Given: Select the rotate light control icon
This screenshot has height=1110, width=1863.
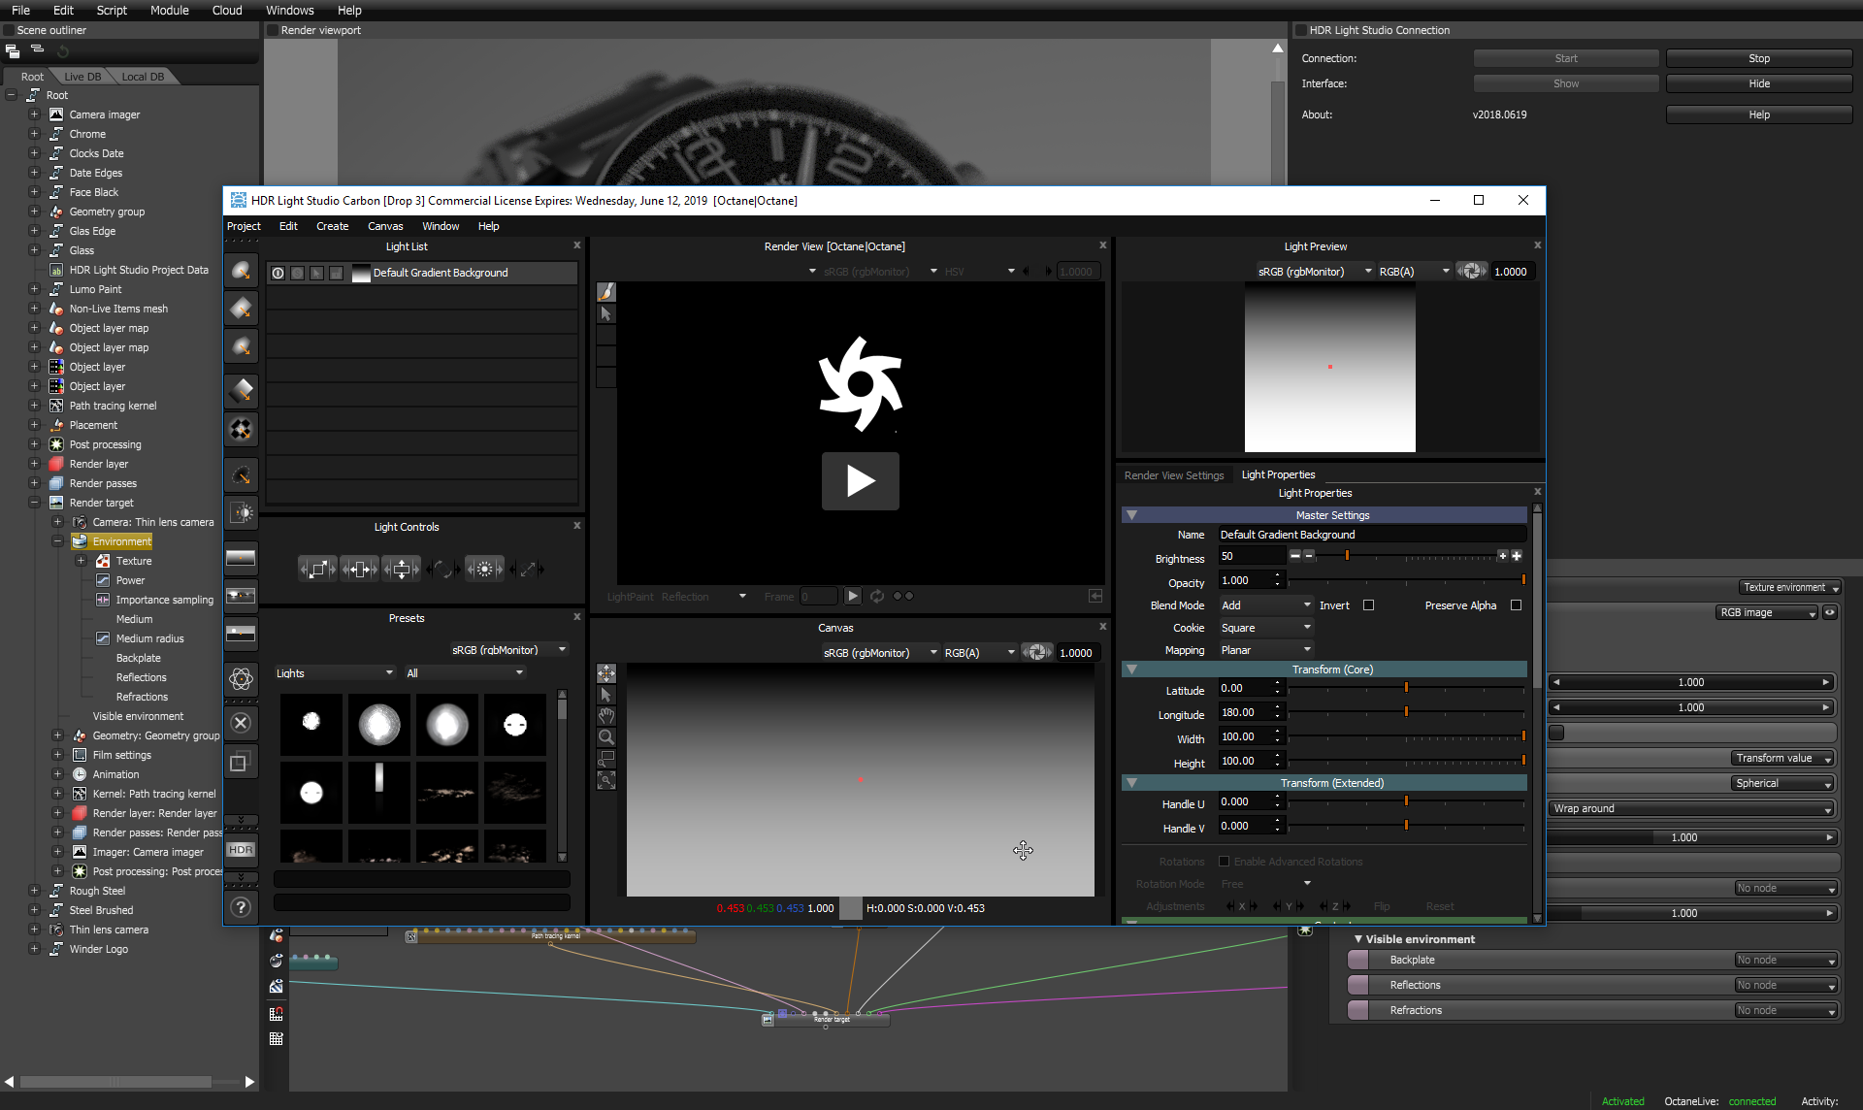Looking at the screenshot, I should (x=444, y=569).
